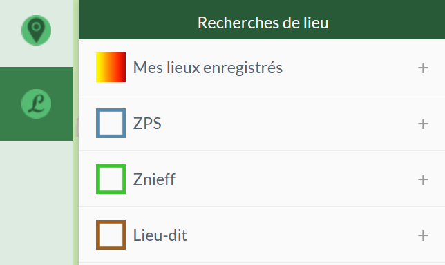Expand the Lieu-dit section plus sign
This screenshot has height=265, width=445.
click(423, 235)
